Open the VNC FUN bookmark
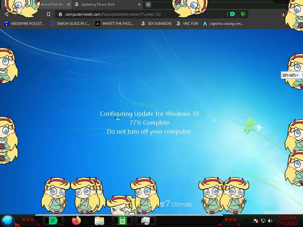Screen dimensions: 303x227 [187, 24]
